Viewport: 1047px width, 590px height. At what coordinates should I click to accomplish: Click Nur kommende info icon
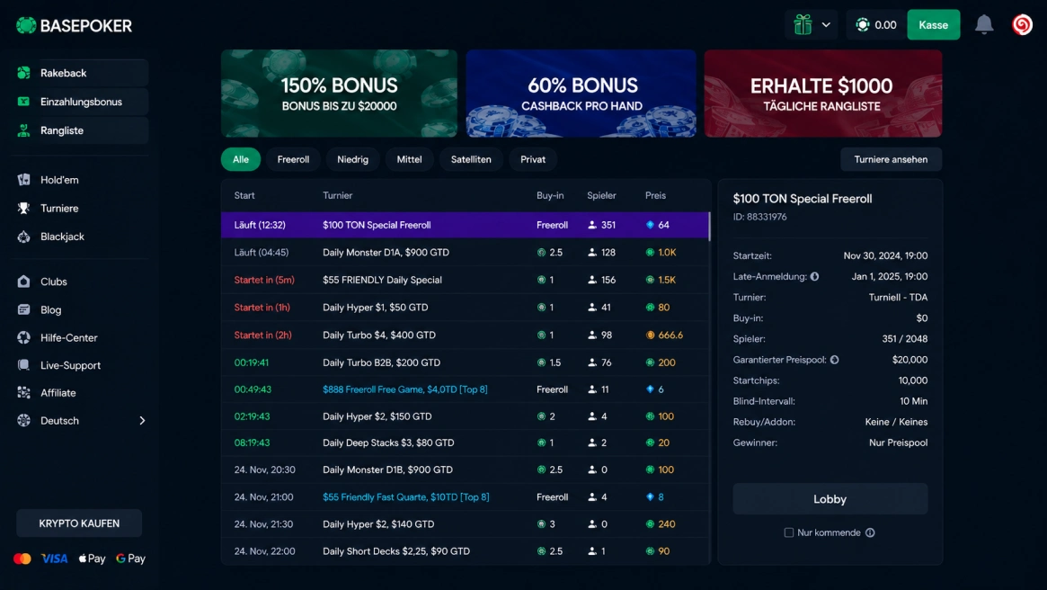click(870, 532)
